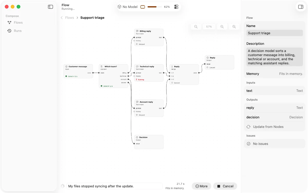
Task: Click the answer output port label
Action: pyautogui.click(x=124, y=83)
